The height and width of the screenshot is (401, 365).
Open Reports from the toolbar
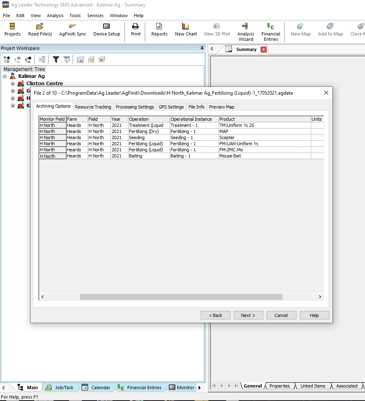(x=159, y=29)
